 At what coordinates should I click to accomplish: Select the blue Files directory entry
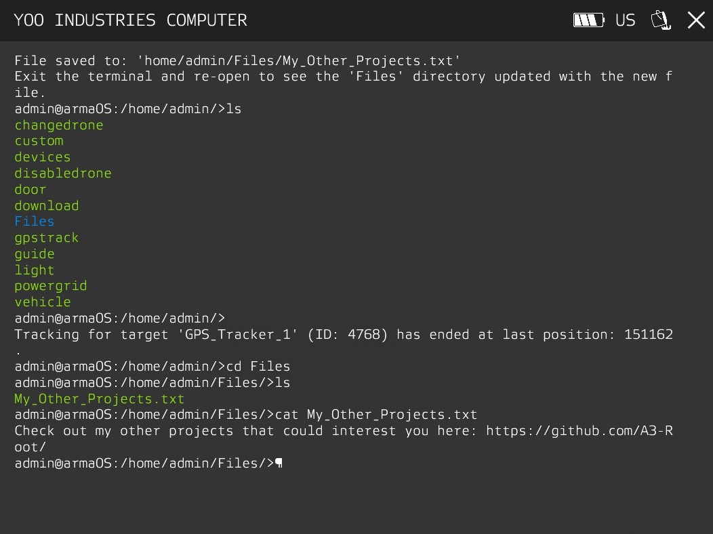[x=35, y=222]
